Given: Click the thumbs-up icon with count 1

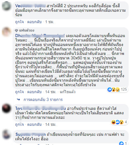Looking at the screenshot, I should pyautogui.click(x=121, y=143).
